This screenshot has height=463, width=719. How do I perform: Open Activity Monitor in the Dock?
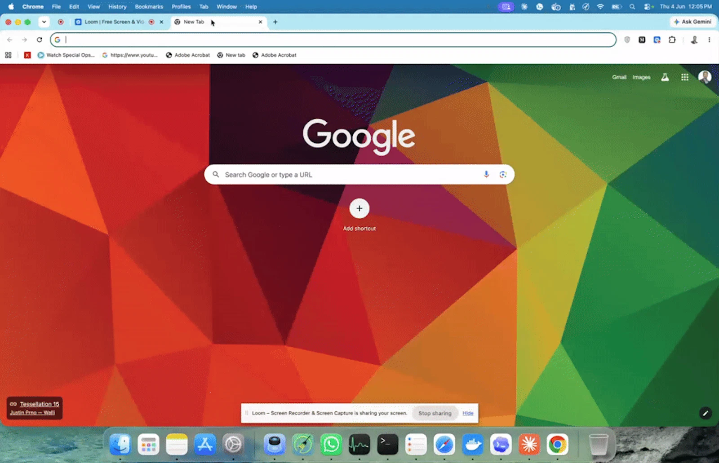pos(359,445)
